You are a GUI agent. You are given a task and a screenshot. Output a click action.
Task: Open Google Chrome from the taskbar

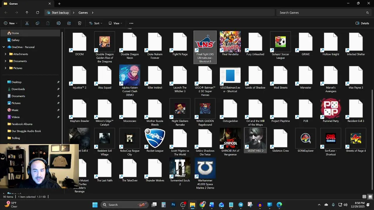[202, 205]
